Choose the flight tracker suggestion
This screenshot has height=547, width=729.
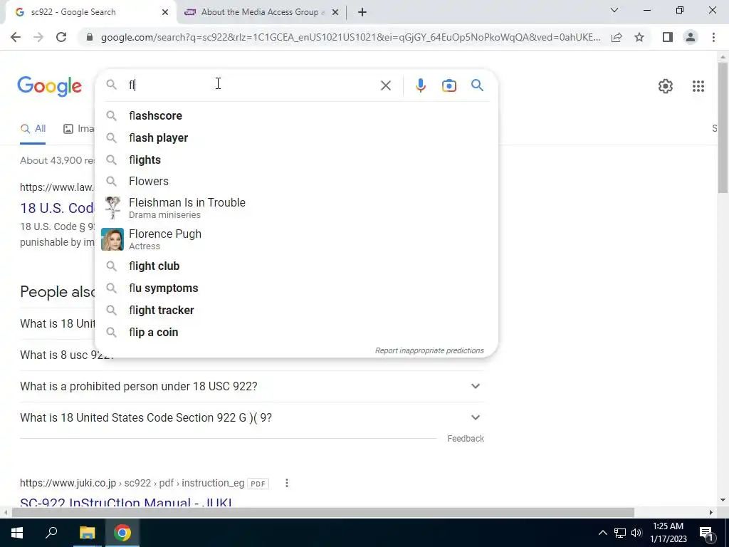pyautogui.click(x=296, y=310)
